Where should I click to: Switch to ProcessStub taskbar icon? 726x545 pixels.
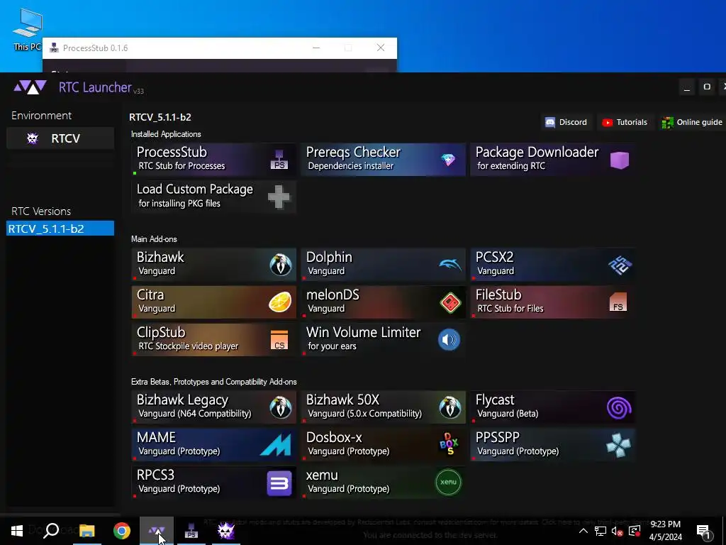click(x=191, y=531)
